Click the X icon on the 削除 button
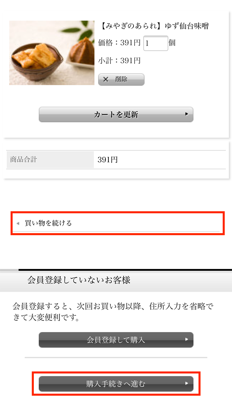 (106, 79)
